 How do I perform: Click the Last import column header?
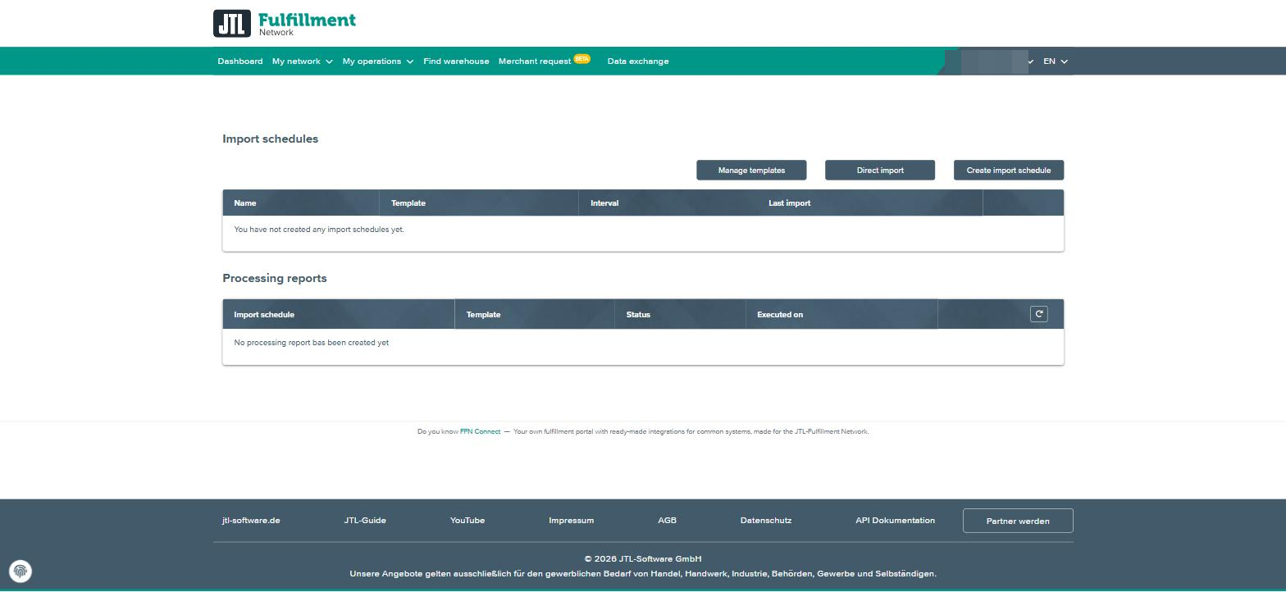(x=789, y=203)
